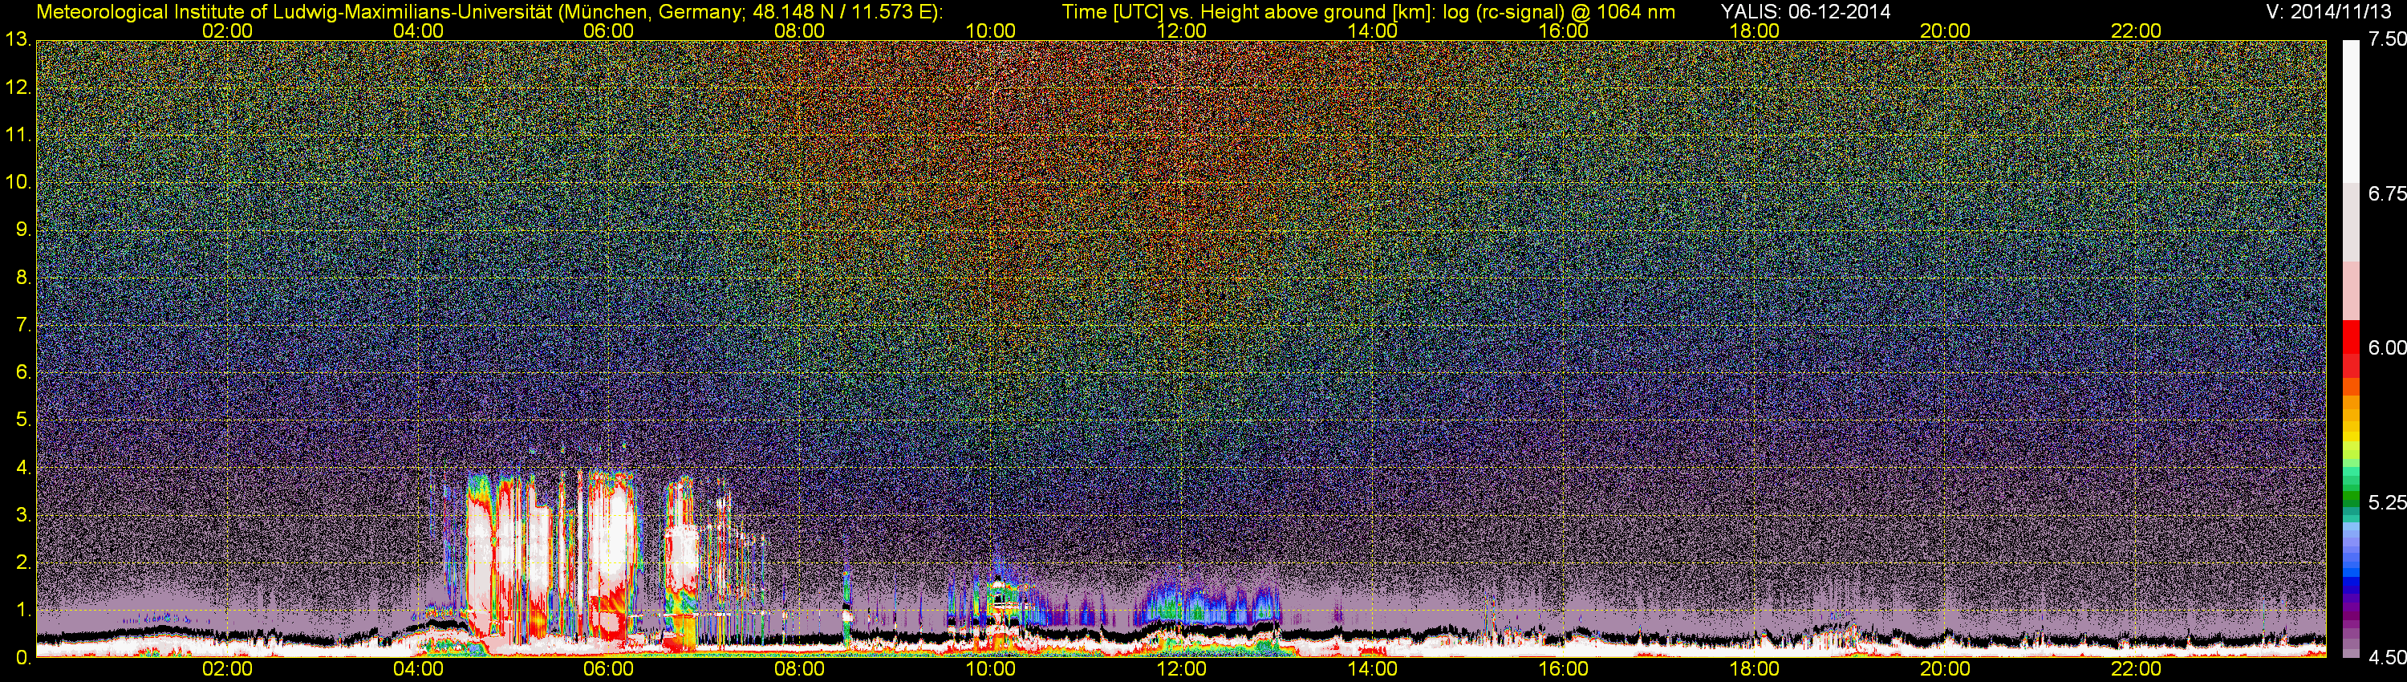The image size is (2407, 682).
Task: Click the 3. km height axis label
Action: click(22, 515)
